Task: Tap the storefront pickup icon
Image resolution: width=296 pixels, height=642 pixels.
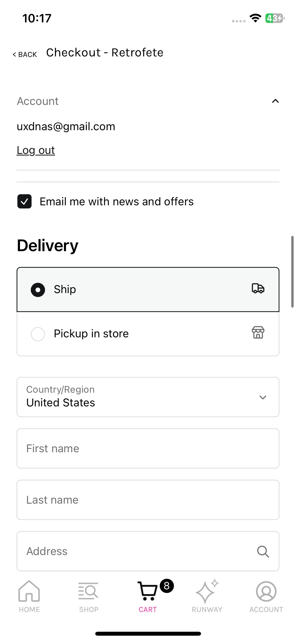Action: click(258, 332)
